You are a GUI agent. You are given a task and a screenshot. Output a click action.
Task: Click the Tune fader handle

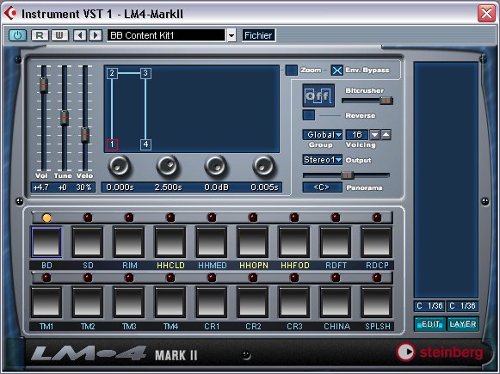[x=65, y=118]
